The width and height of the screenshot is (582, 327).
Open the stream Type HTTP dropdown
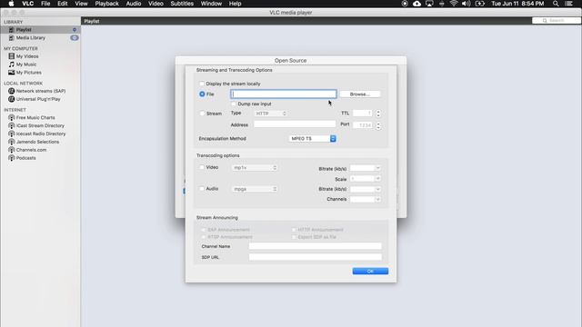coord(271,114)
